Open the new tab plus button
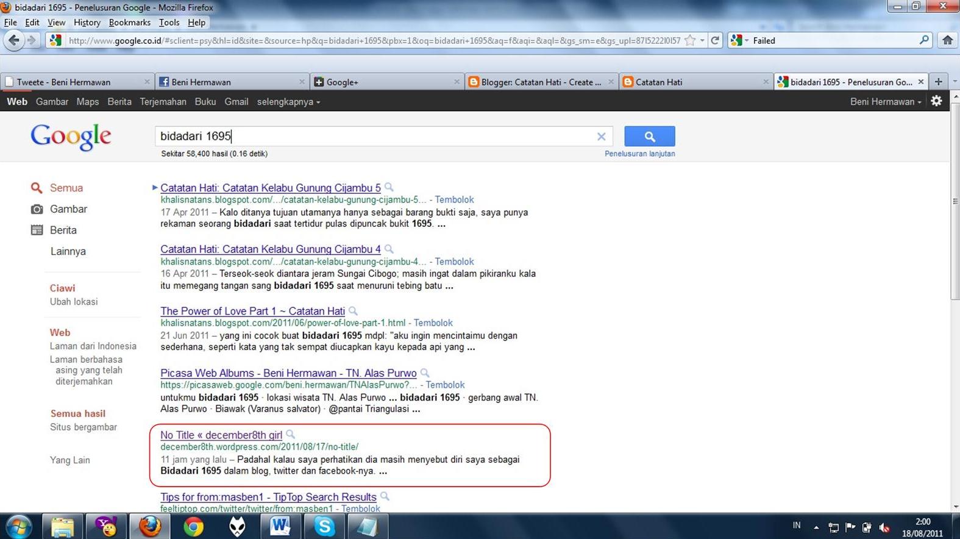Image resolution: width=960 pixels, height=539 pixels. click(939, 82)
